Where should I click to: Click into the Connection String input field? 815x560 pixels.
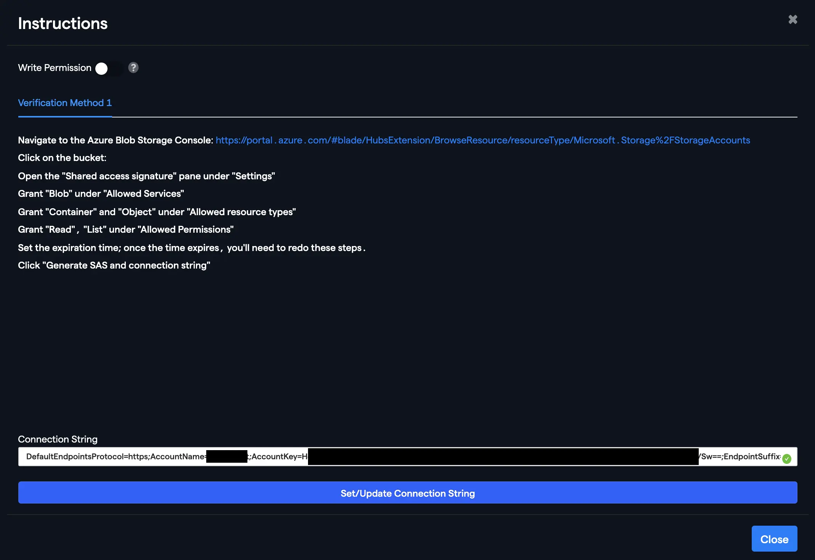point(407,457)
